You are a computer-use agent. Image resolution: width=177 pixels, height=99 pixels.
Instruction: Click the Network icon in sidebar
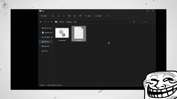click(43, 46)
